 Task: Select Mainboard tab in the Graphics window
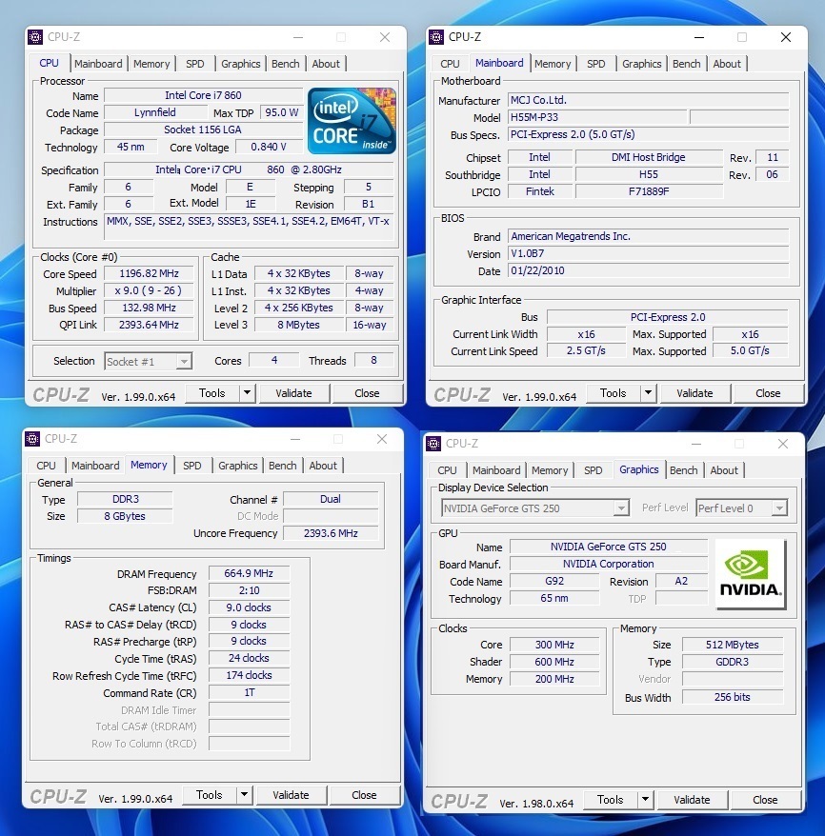tap(496, 470)
